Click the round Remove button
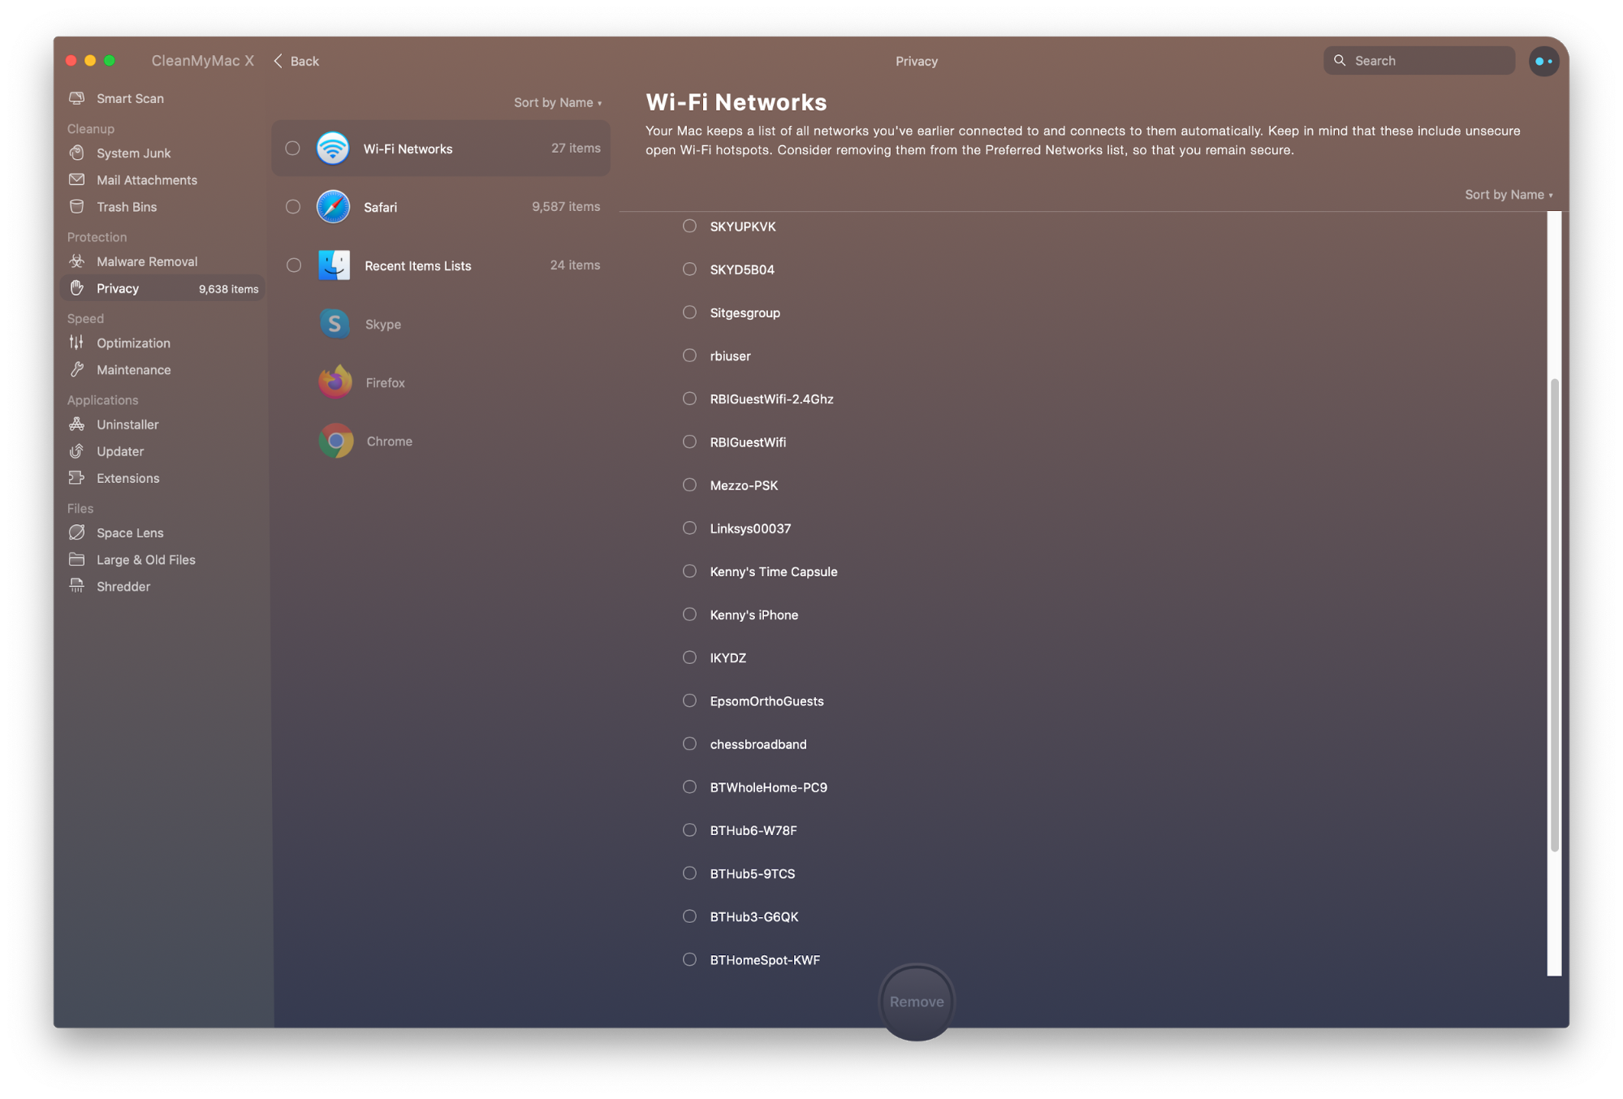This screenshot has height=1099, width=1623. tap(917, 1002)
